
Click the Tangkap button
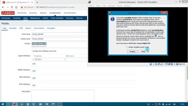pos(132,52)
